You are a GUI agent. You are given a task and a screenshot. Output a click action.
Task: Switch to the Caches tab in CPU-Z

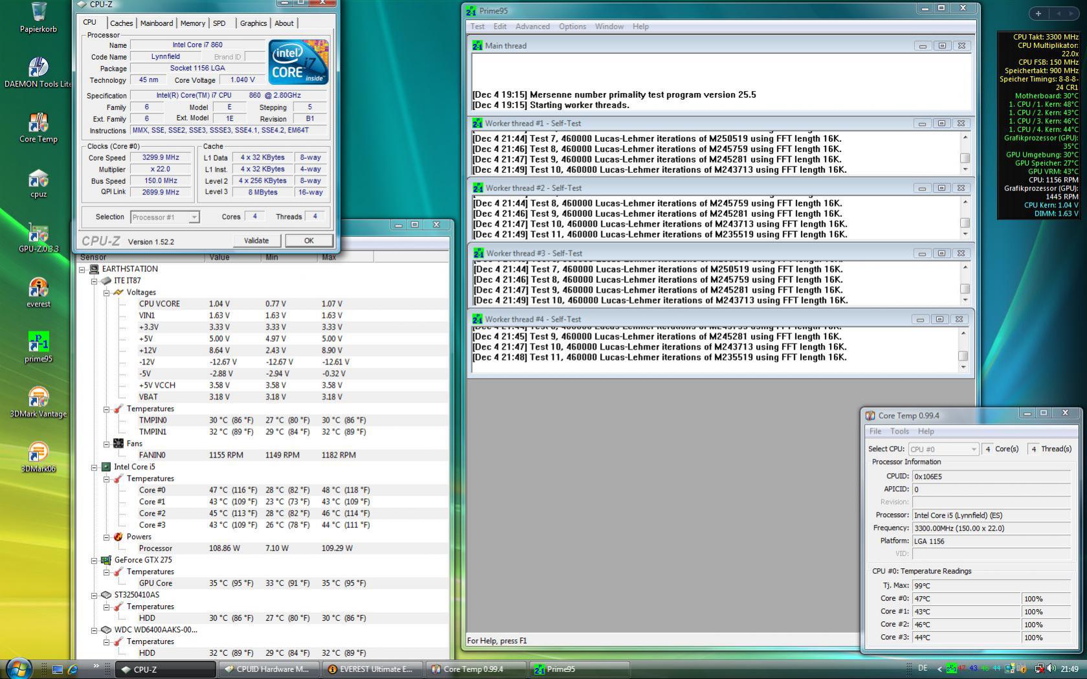[121, 23]
